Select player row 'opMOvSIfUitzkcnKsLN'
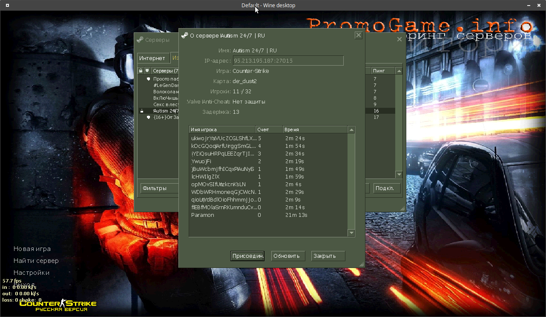Image resolution: width=546 pixels, height=317 pixels. coord(268,184)
